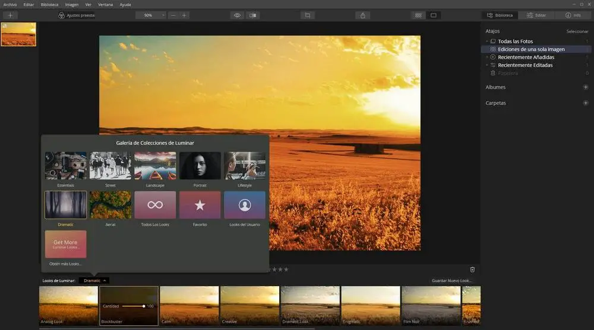Select the Landscape looks collection thumbnail

(155, 166)
